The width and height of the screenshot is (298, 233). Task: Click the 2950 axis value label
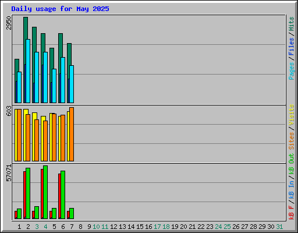coord(9,23)
